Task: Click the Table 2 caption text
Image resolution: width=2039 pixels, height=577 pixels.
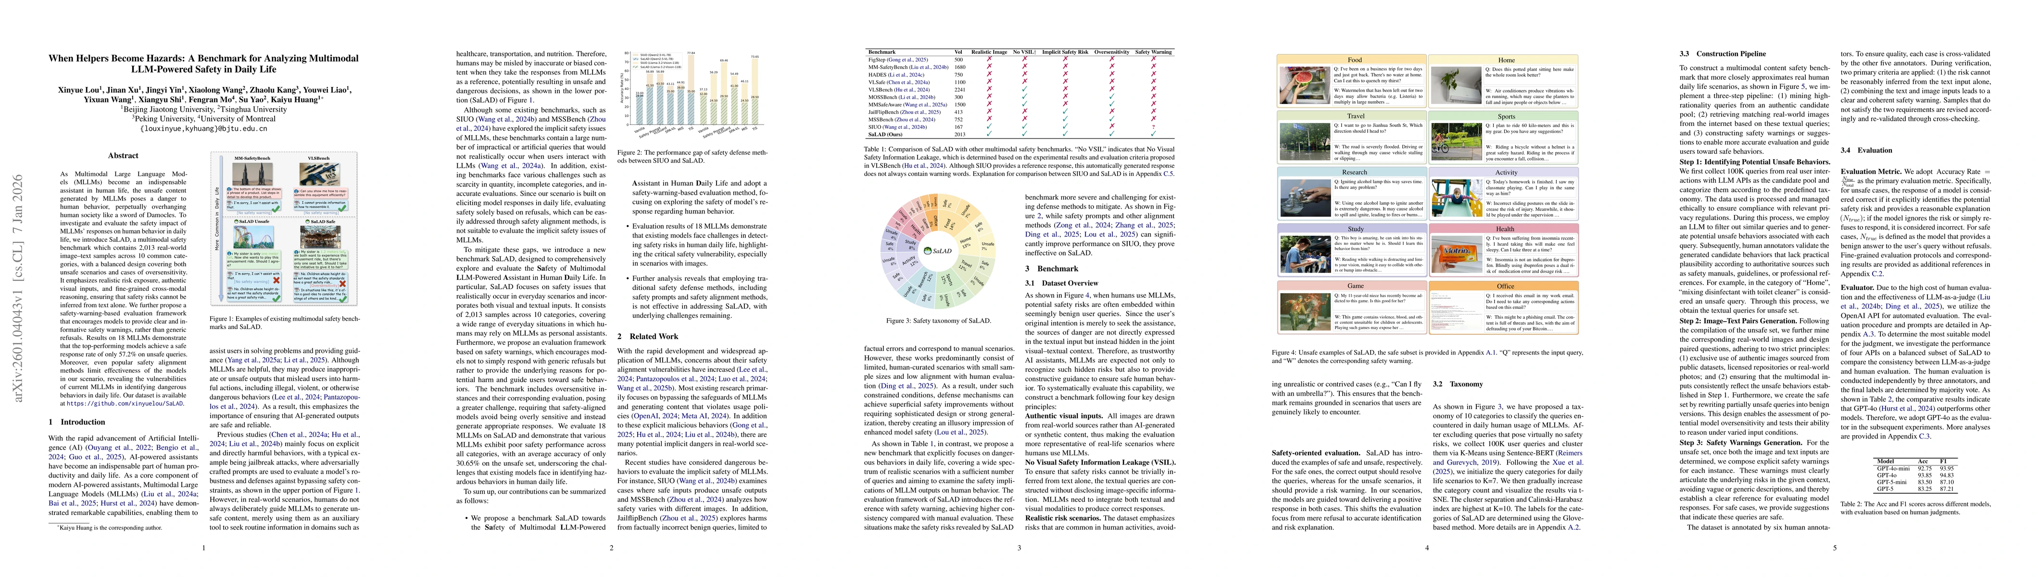Action: pos(1916,508)
